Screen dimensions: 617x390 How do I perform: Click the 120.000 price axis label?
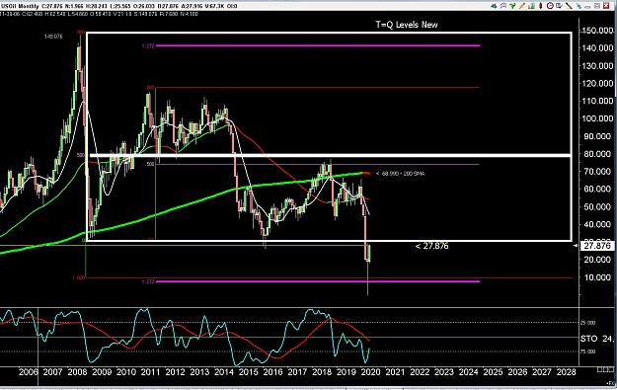tap(597, 84)
